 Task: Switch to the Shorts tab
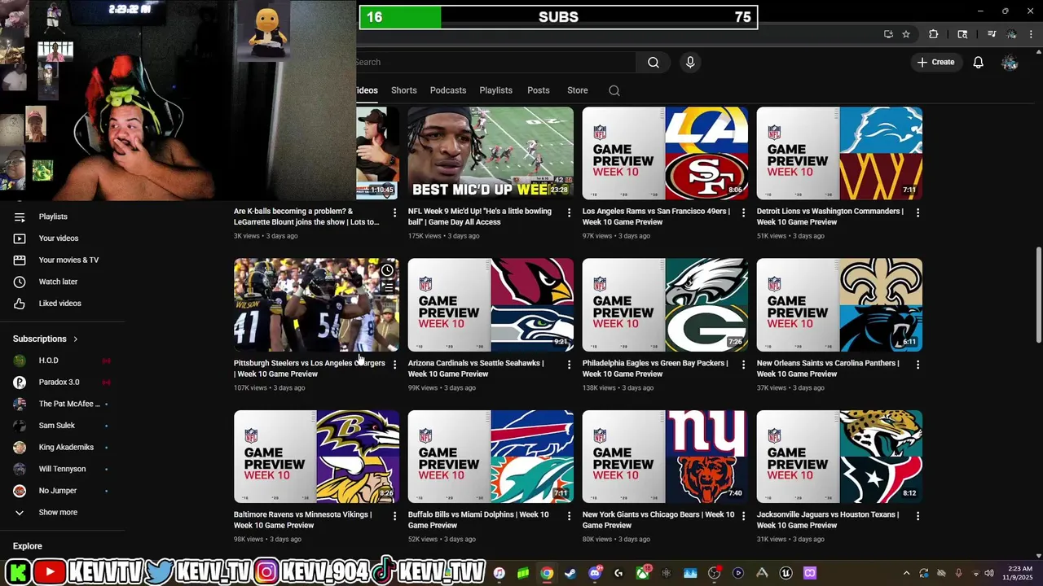click(x=403, y=90)
